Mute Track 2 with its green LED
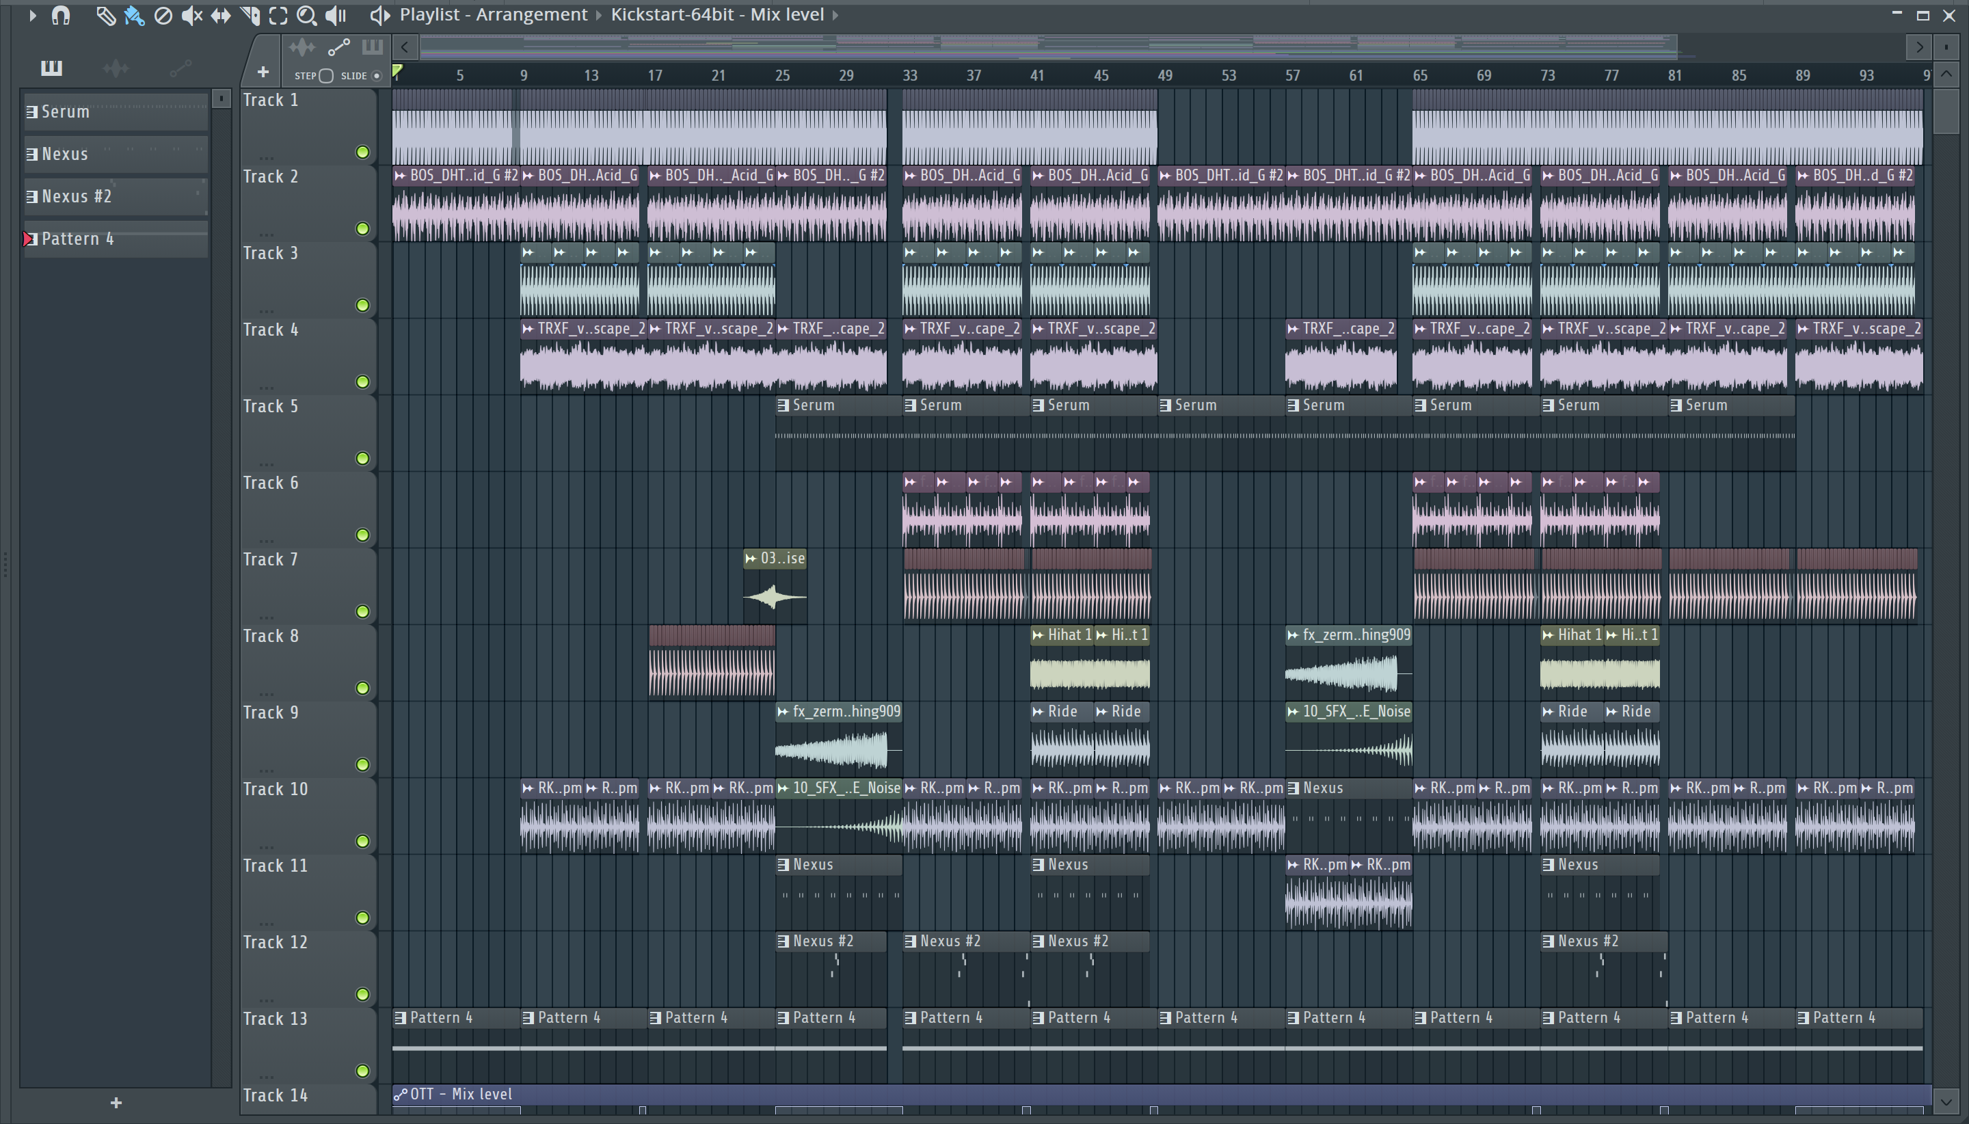1969x1124 pixels. tap(362, 228)
